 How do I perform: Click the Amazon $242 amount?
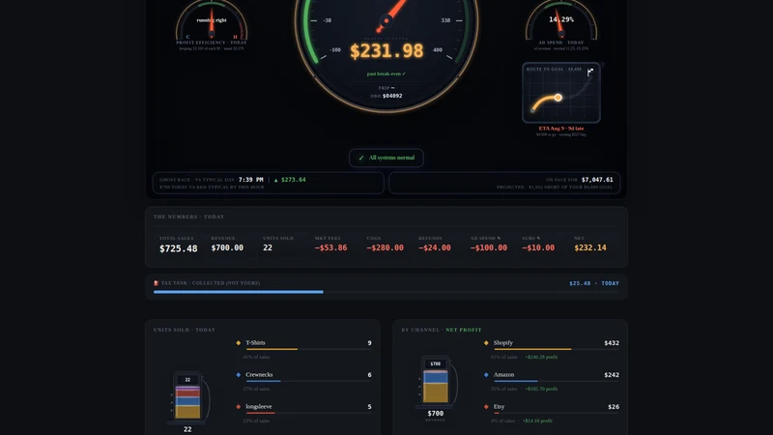pyautogui.click(x=612, y=375)
